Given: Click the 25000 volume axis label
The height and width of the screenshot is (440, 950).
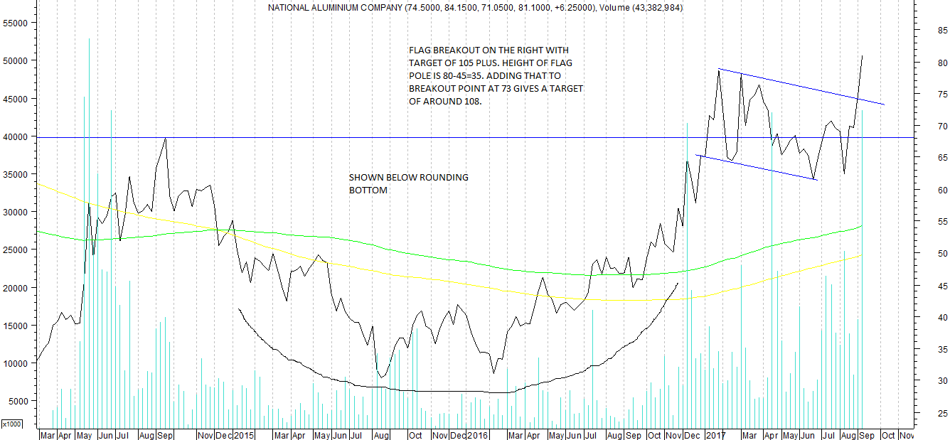Looking at the screenshot, I should tap(16, 249).
